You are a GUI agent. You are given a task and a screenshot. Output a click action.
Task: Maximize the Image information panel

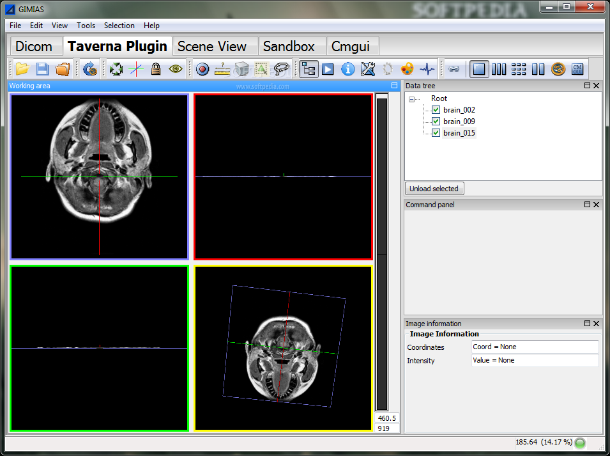click(587, 323)
